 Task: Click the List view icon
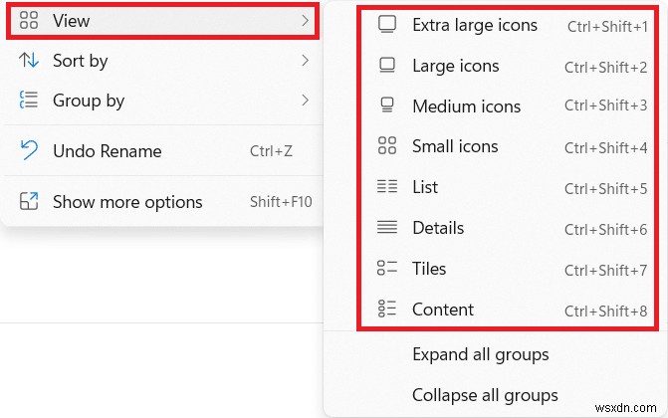coord(387,187)
